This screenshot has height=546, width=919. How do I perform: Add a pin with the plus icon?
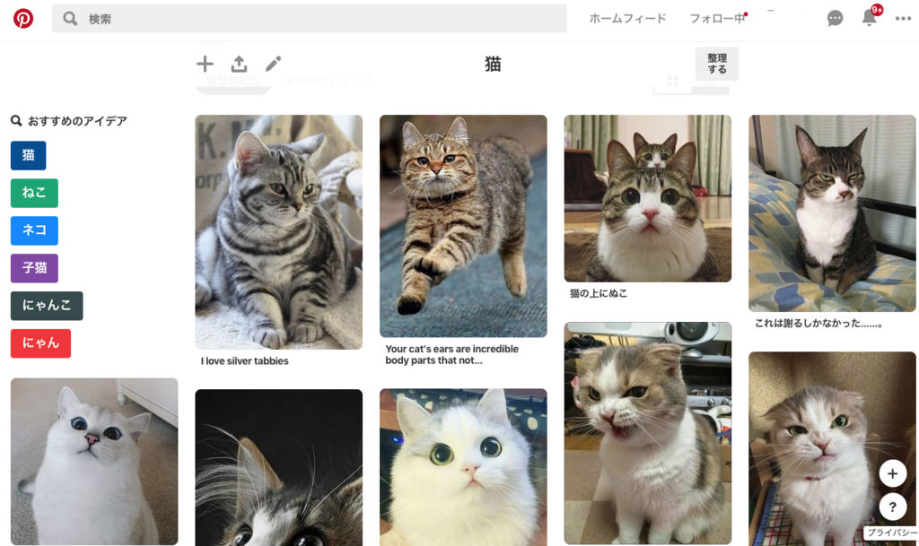click(206, 64)
